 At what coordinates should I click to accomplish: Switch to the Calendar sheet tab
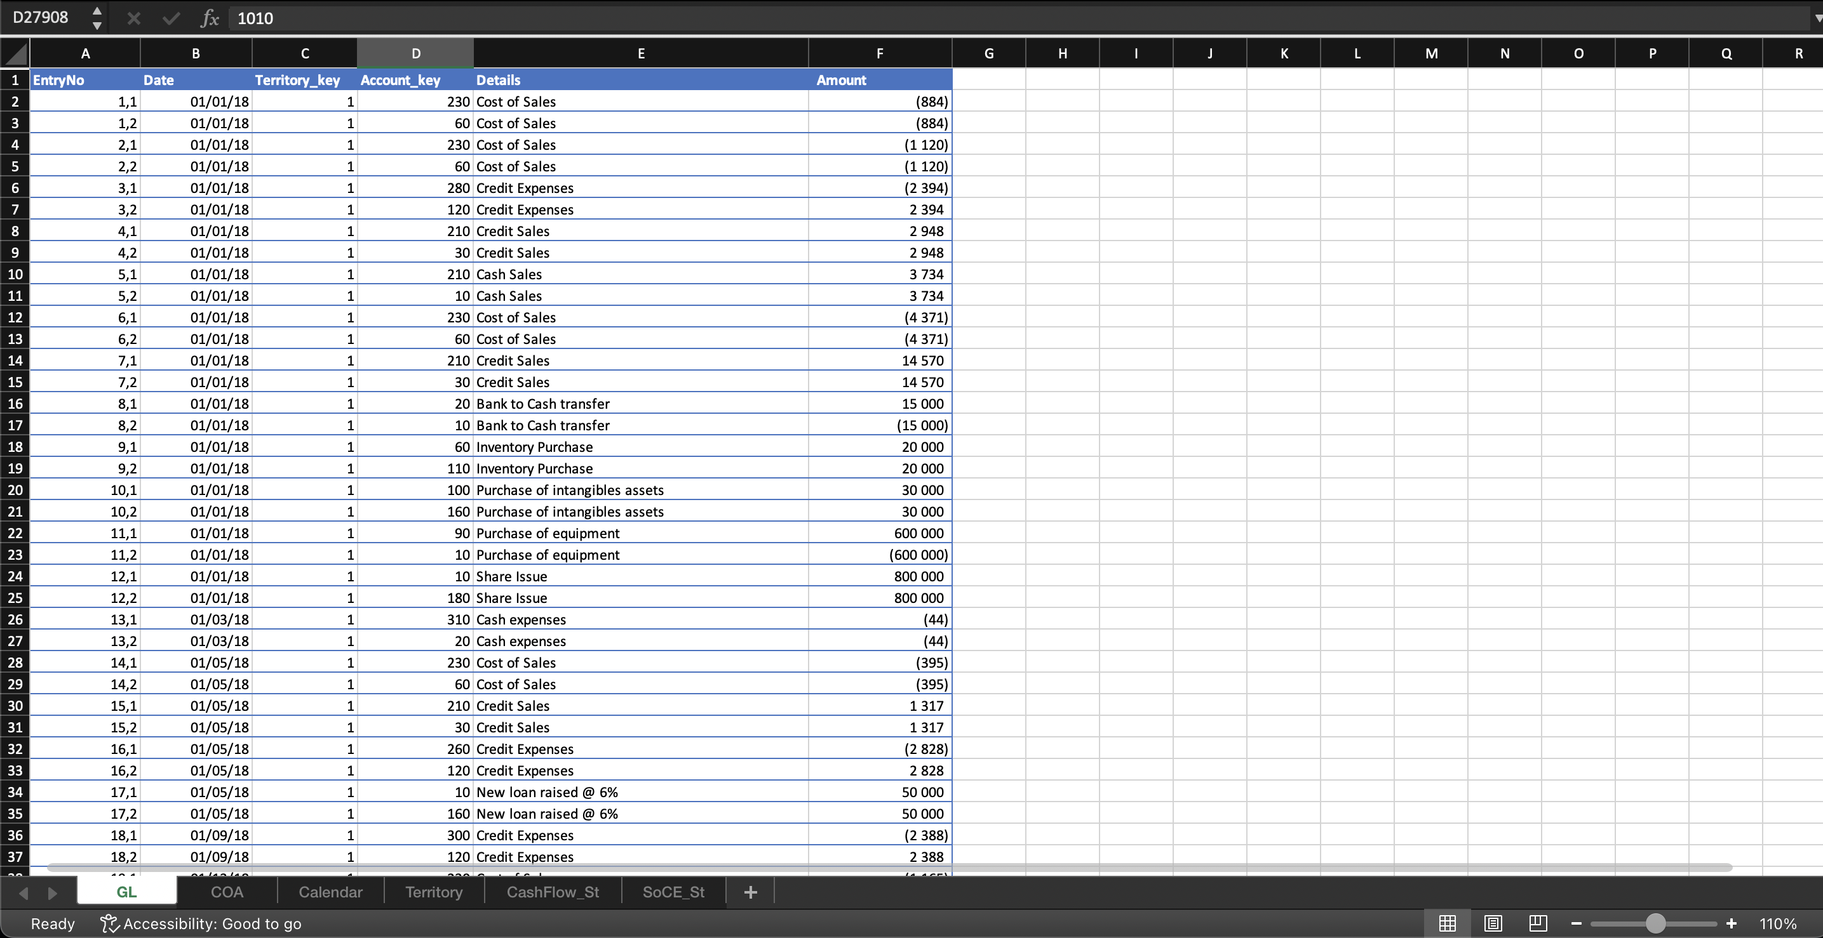[330, 892]
